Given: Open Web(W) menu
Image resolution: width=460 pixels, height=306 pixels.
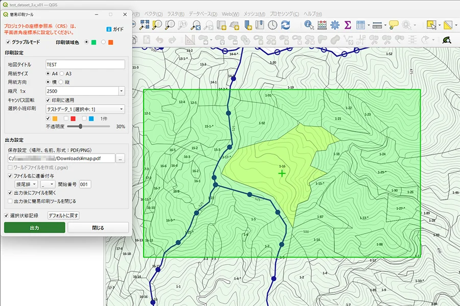Looking at the screenshot, I should [231, 14].
